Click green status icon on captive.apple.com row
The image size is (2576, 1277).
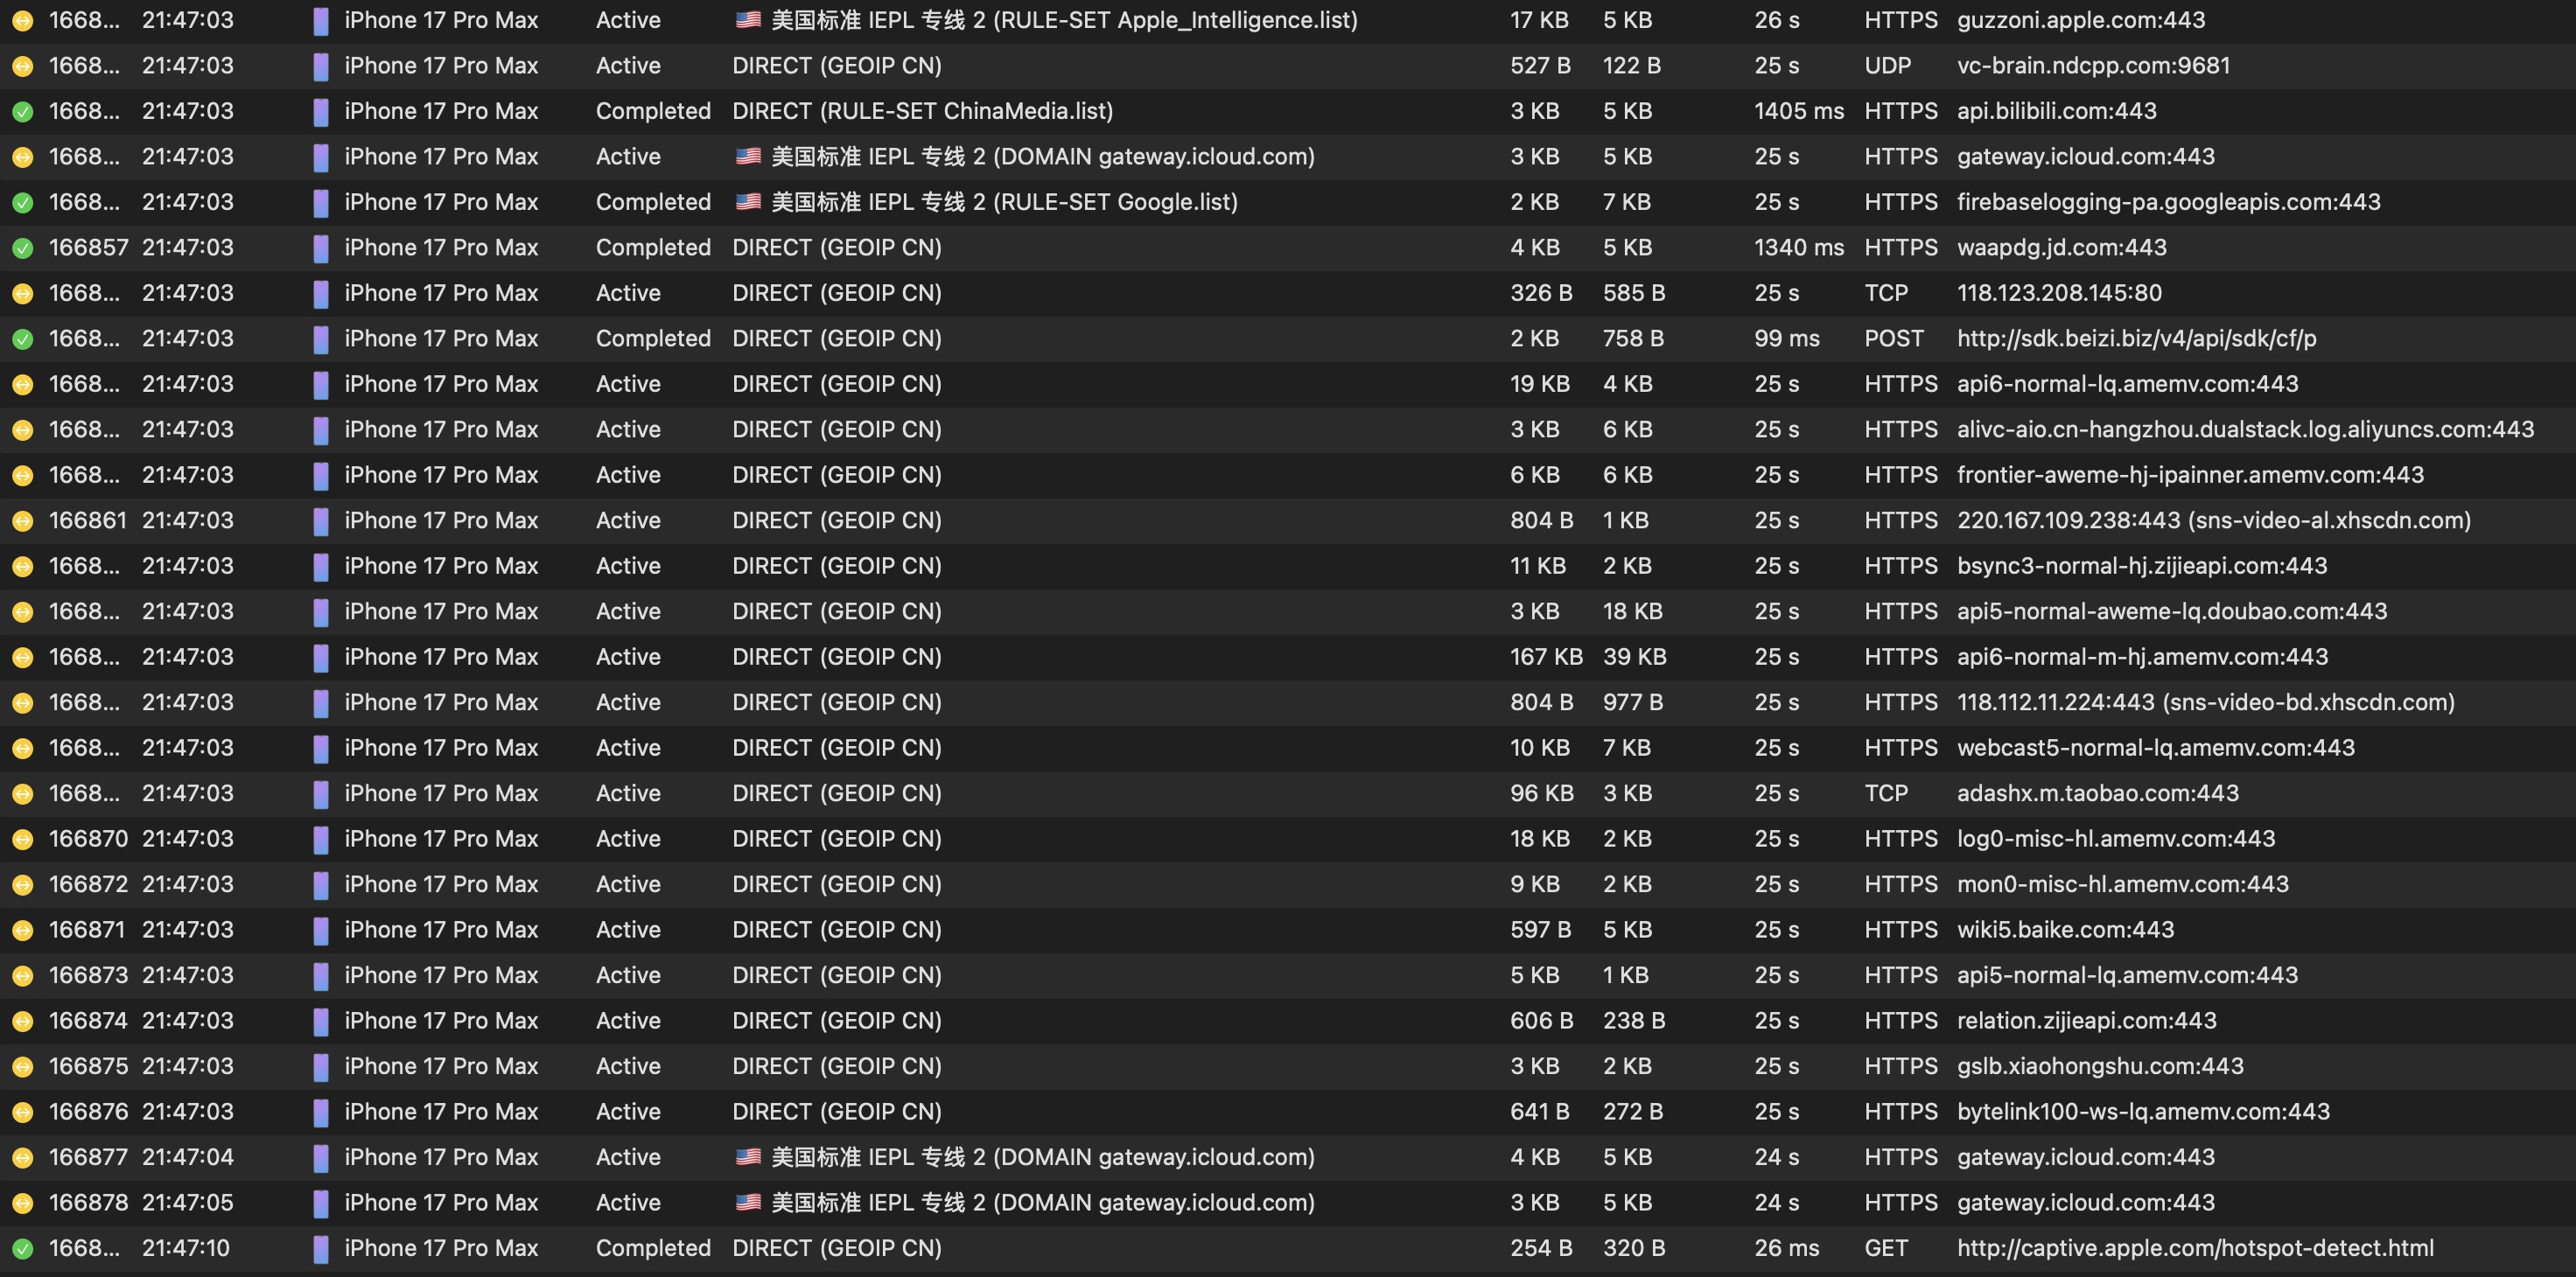(22, 1249)
